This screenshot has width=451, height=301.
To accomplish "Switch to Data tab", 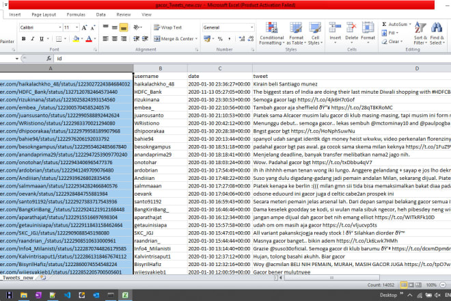I will 100,14.
